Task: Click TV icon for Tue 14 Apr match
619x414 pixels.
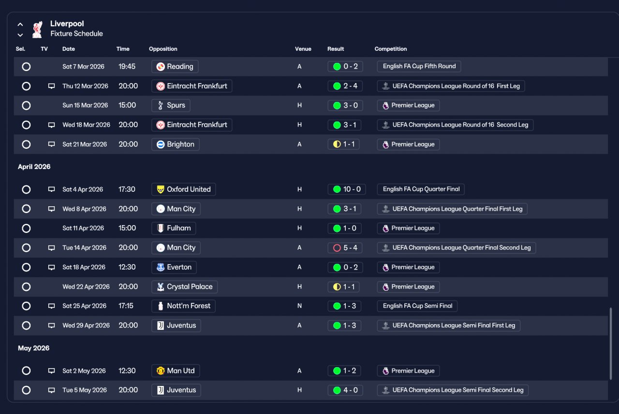Action: click(51, 248)
